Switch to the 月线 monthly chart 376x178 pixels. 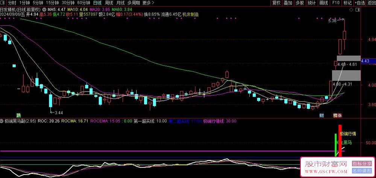[x=120, y=3]
